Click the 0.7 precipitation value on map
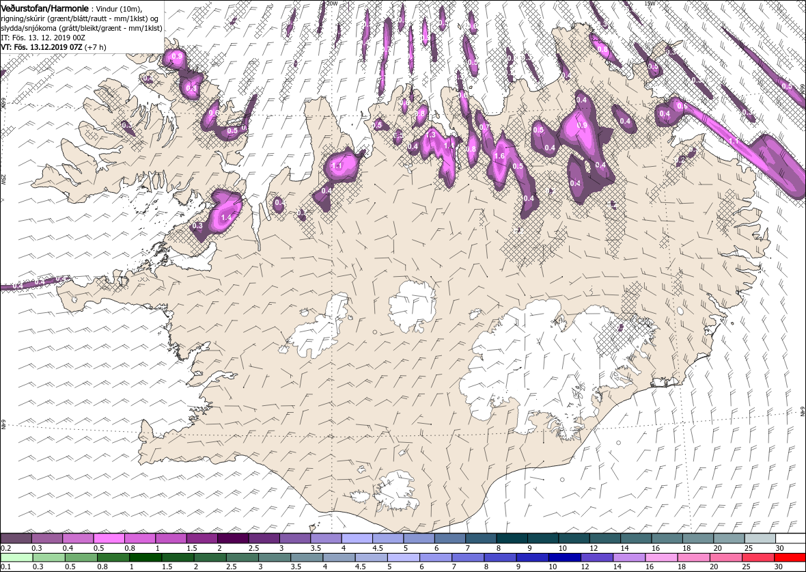 [484, 127]
